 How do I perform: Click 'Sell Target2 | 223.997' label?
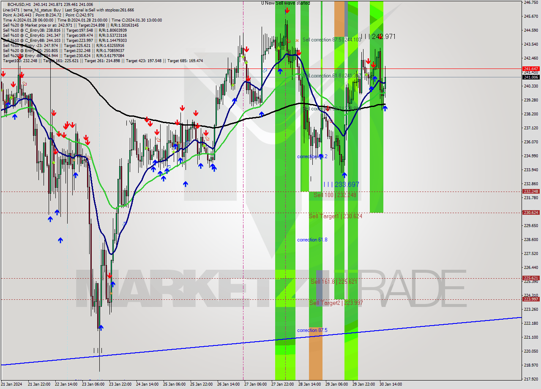336,303
